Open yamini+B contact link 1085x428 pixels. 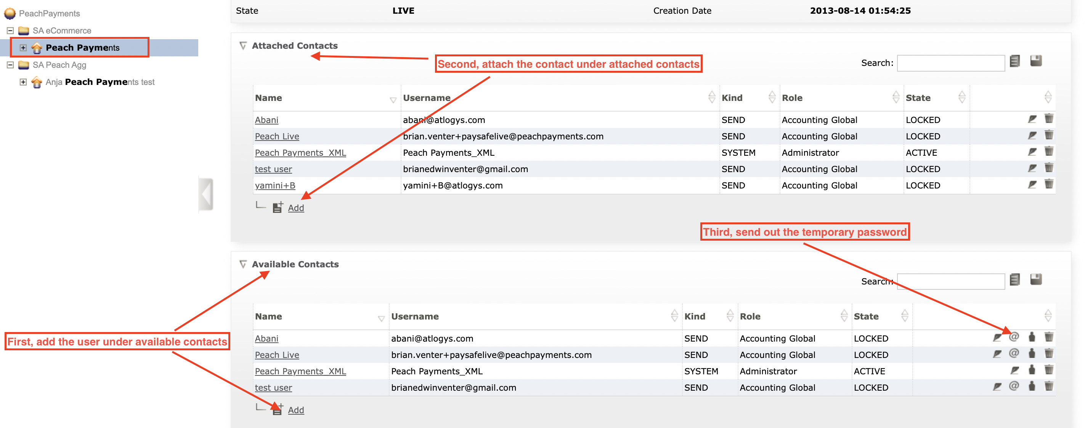(274, 185)
